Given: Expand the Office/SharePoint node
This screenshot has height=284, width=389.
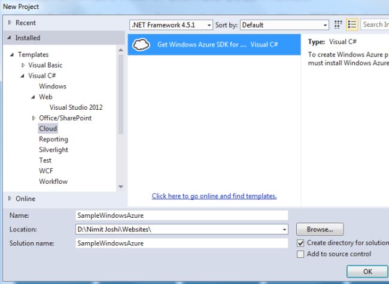Looking at the screenshot, I should 34,118.
